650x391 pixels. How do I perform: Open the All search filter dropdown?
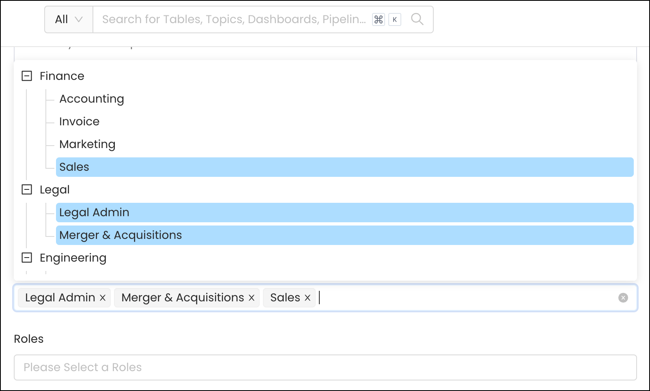coord(69,19)
